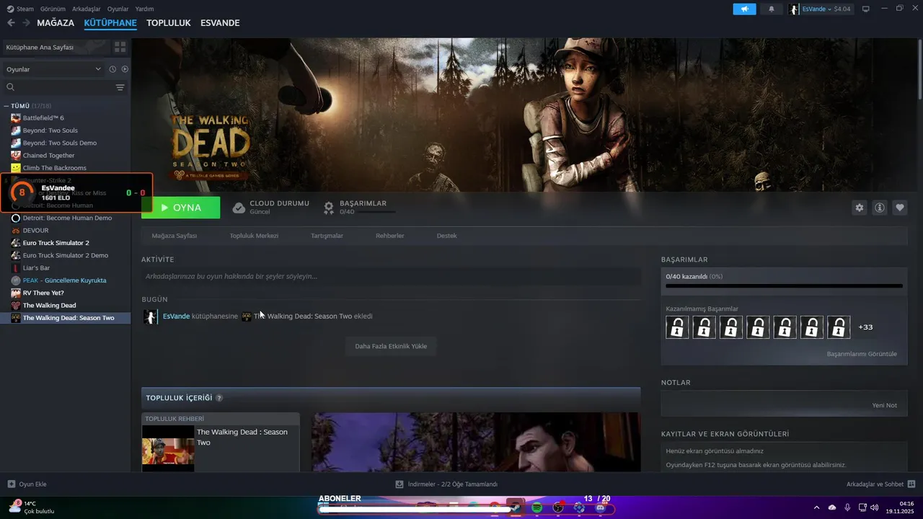Show game information icon
The height and width of the screenshot is (519, 923).
click(x=880, y=208)
